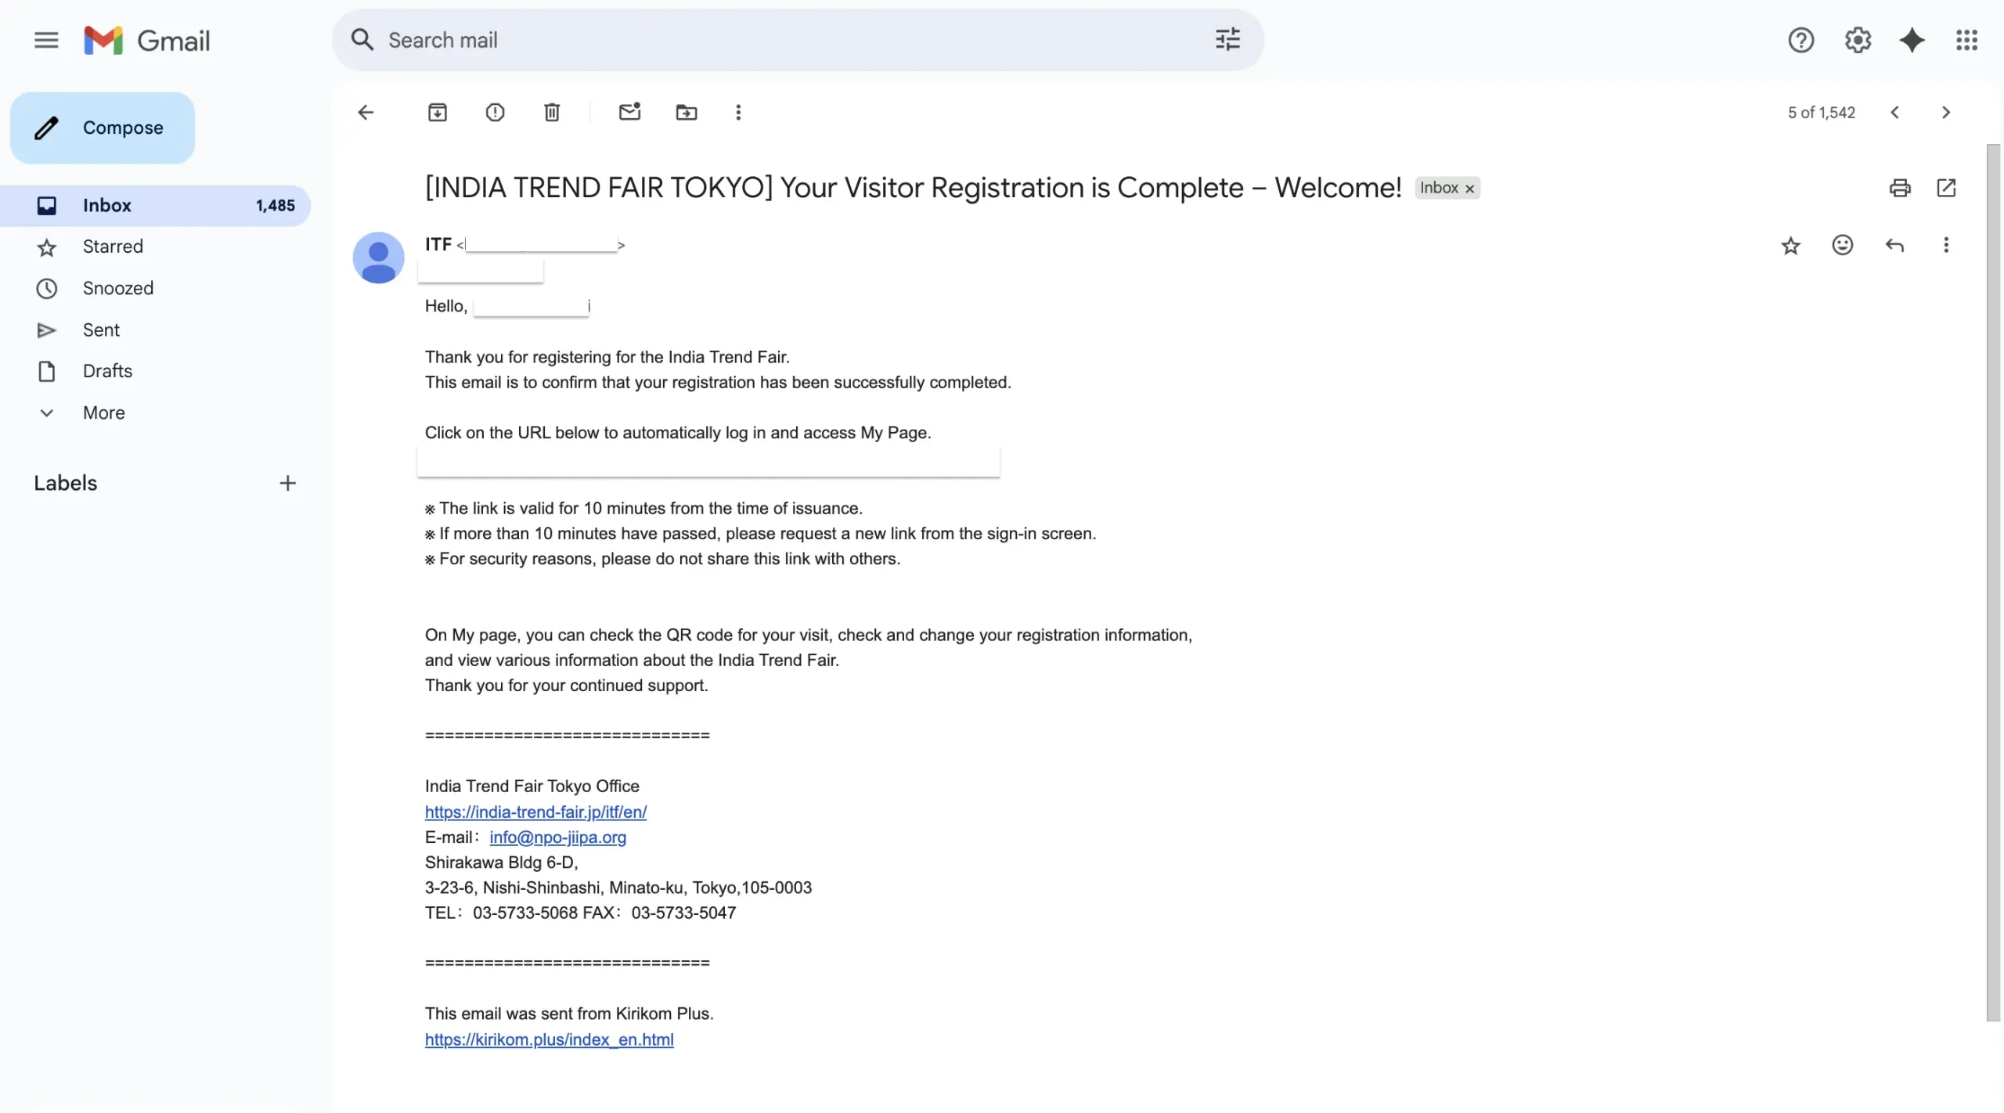Open message more options menu
The height and width of the screenshot is (1113, 2004).
pyautogui.click(x=1946, y=246)
